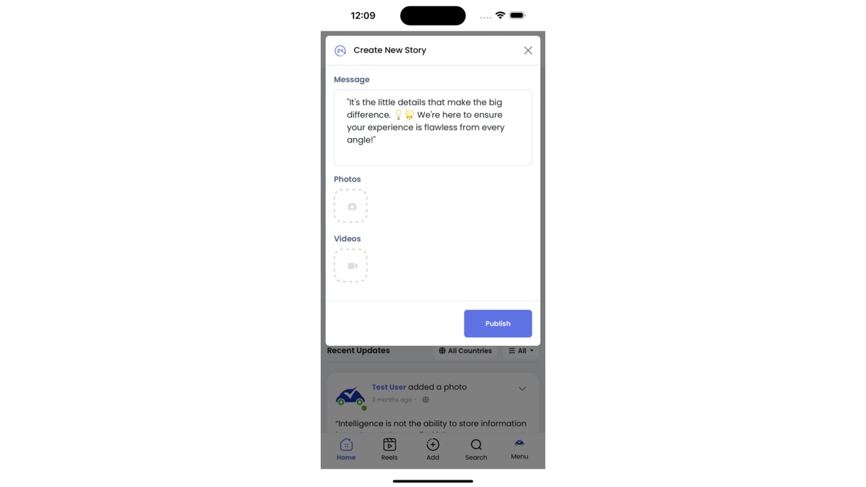Expand the post options chevron
Image resolution: width=866 pixels, height=487 pixels.
[x=522, y=389]
